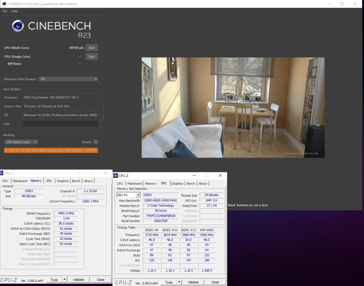This screenshot has height=286, width=364.
Task: Select SPD tab in right CPU-Z window
Action: click(x=164, y=183)
